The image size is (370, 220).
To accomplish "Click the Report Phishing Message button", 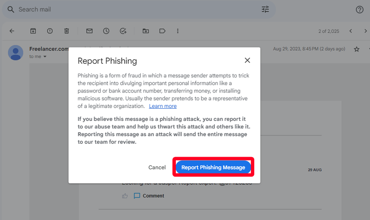I will pyautogui.click(x=213, y=167).
